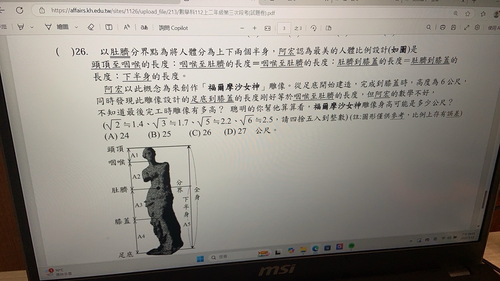Open the Windows Start menu
This screenshot has width=500, height=281.
point(200,259)
